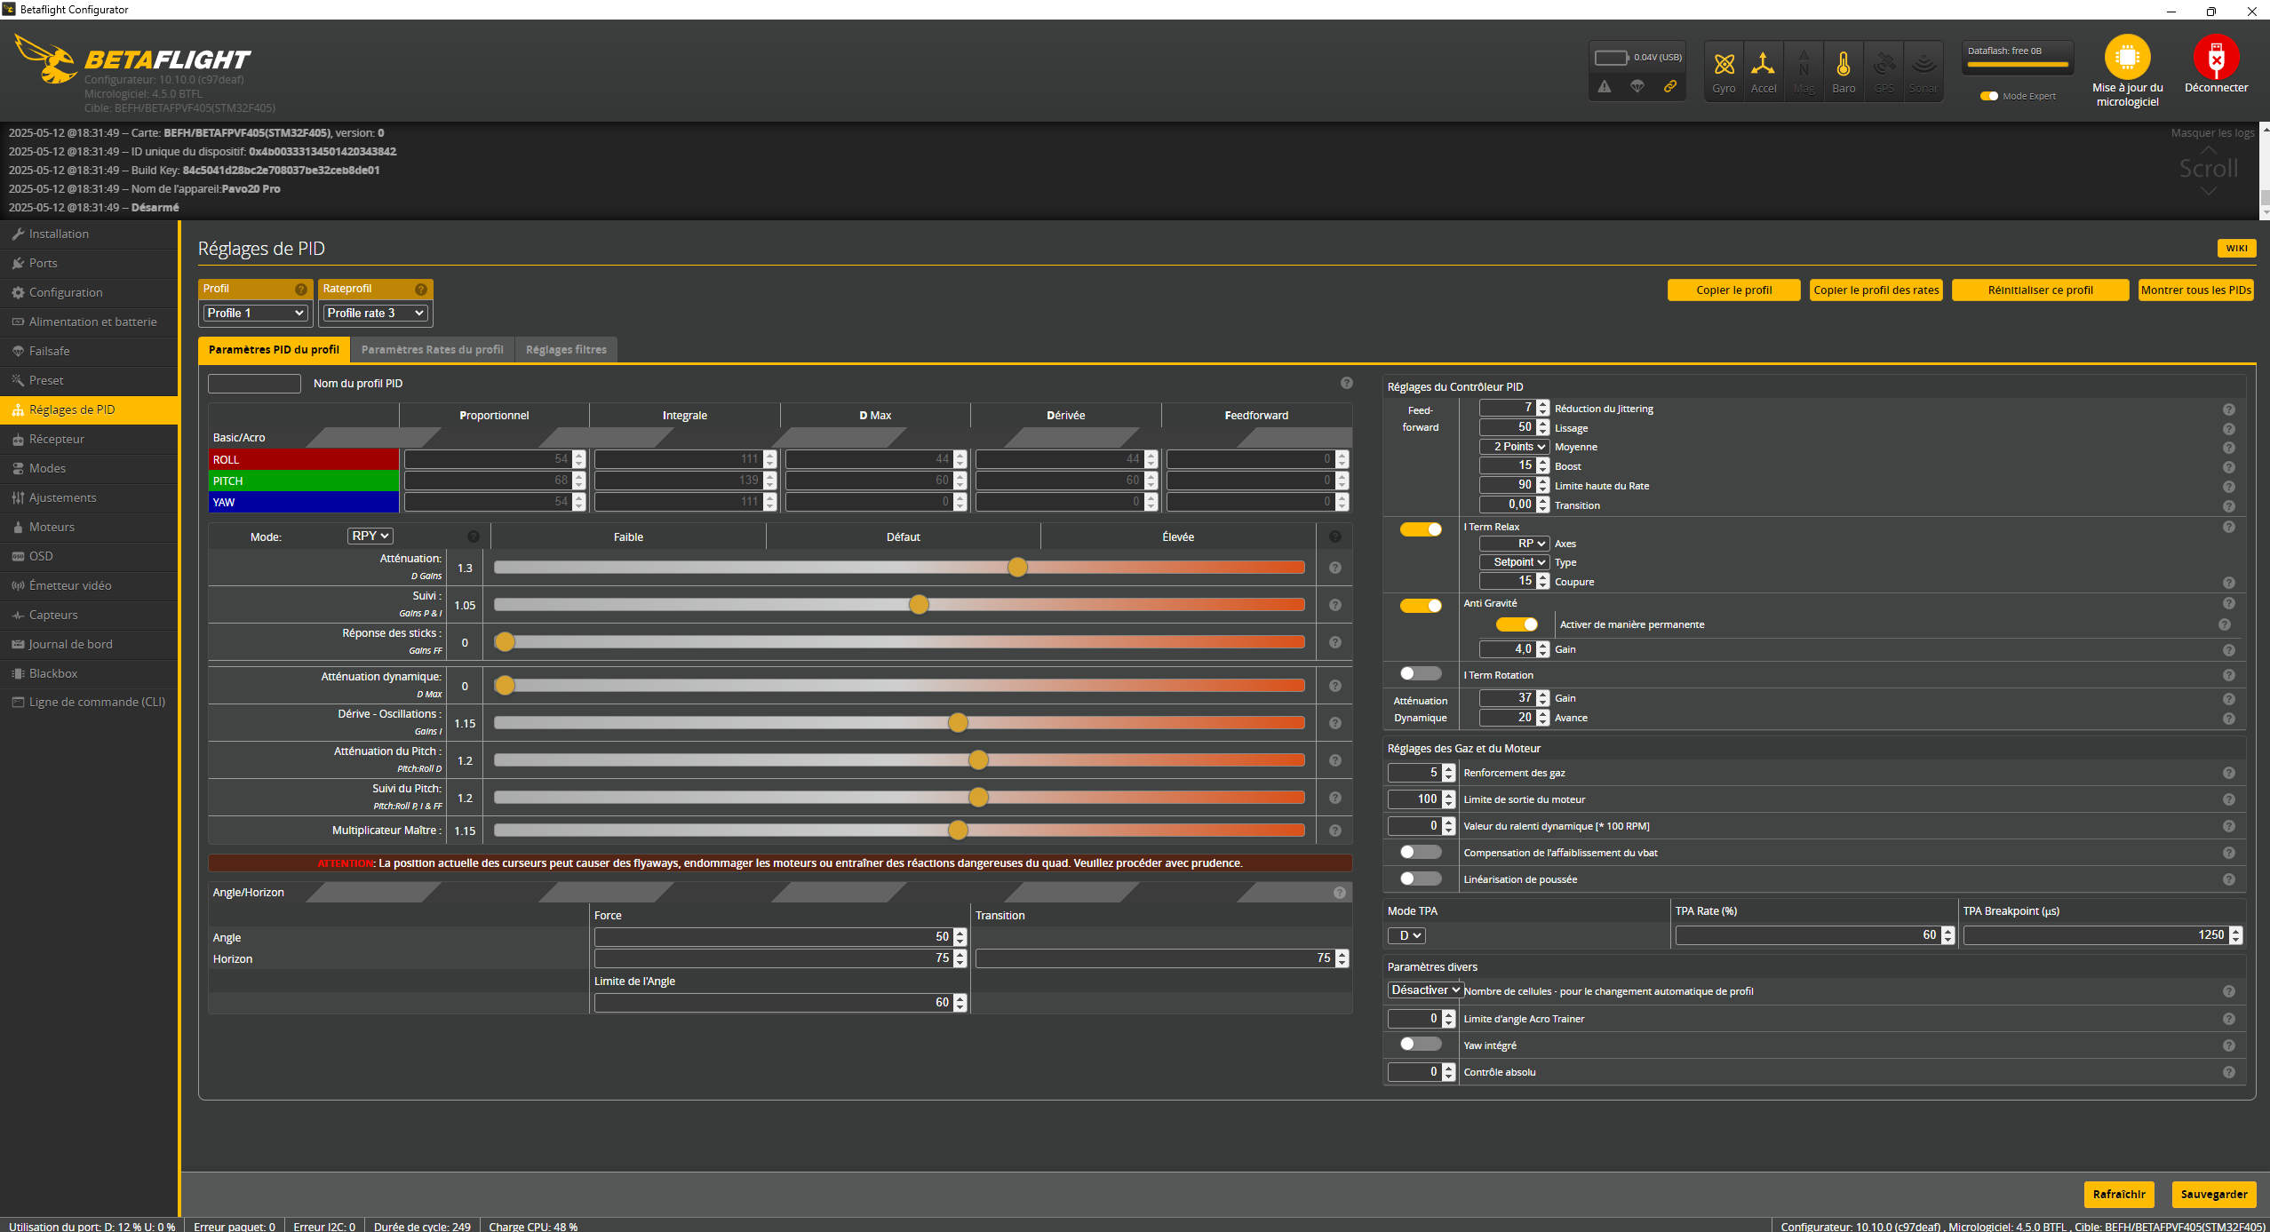Open the Profile rate 3 dropdown

[x=375, y=313]
